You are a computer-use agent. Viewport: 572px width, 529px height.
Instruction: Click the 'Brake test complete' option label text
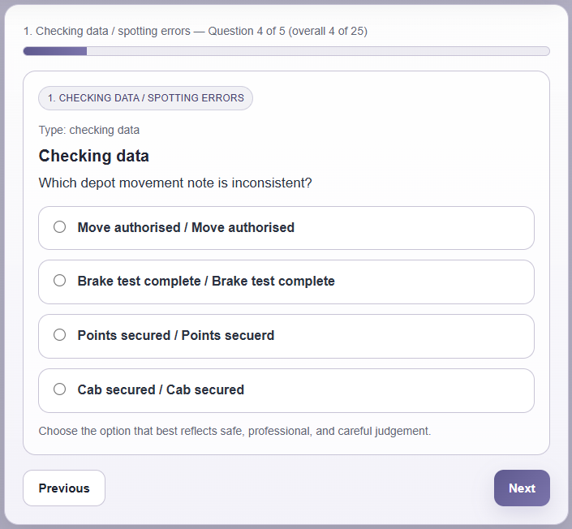(x=206, y=282)
